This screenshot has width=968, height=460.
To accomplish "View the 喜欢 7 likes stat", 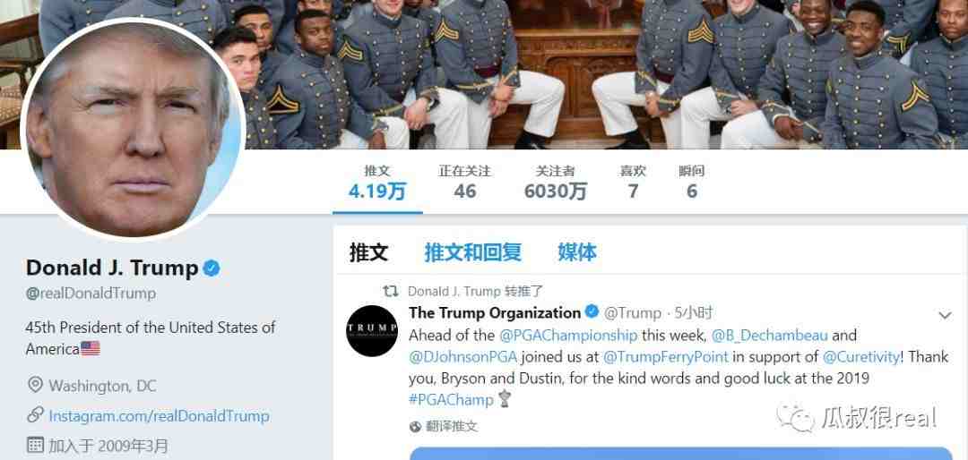I will point(633,183).
